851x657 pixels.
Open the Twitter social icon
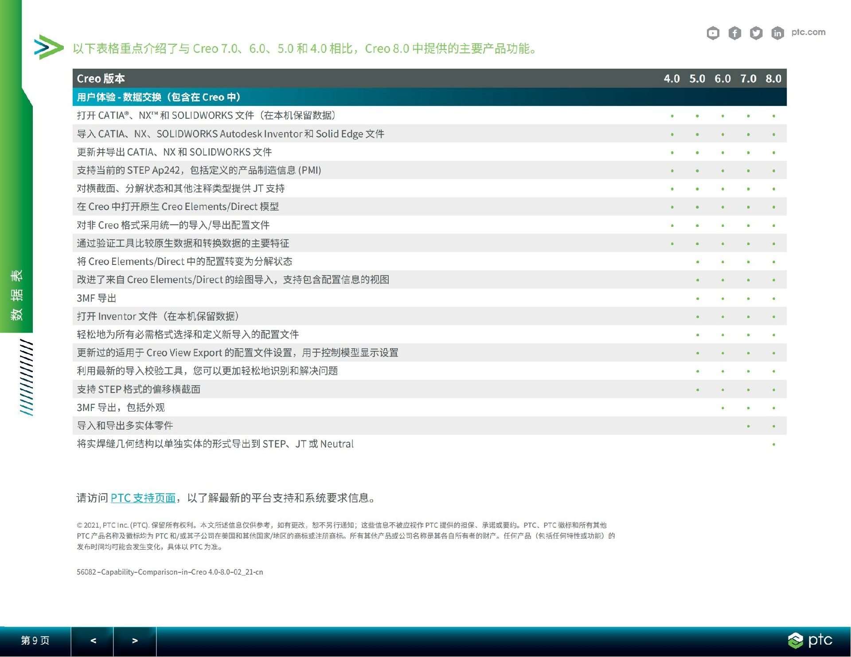(756, 33)
